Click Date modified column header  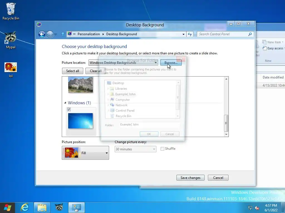tap(273, 77)
